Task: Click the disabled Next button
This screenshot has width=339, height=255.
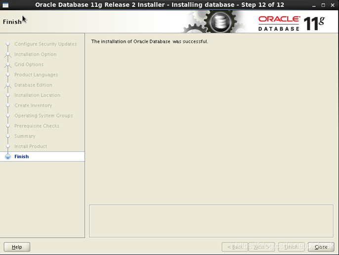Action: (x=261, y=247)
